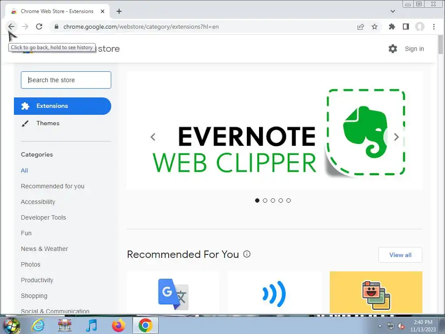Viewport: 445px width, 334px height.
Task: Open the Accessibility category
Action: (x=38, y=202)
